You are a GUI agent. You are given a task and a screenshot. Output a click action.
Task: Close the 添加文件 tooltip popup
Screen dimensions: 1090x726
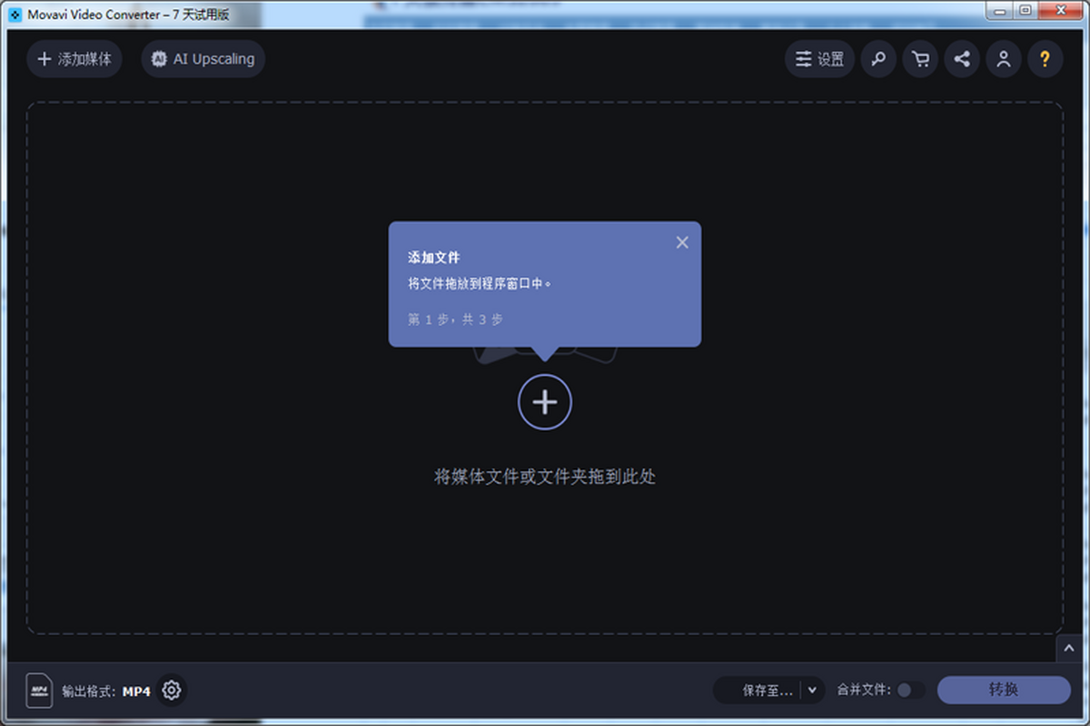(682, 242)
